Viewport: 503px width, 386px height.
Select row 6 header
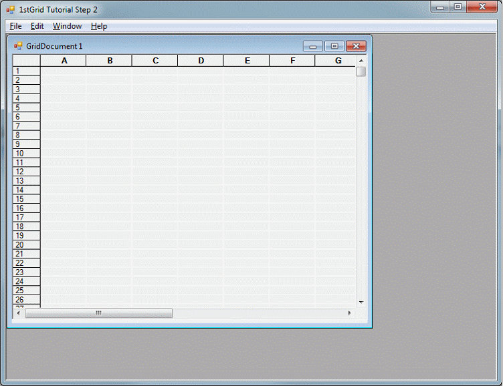27,117
